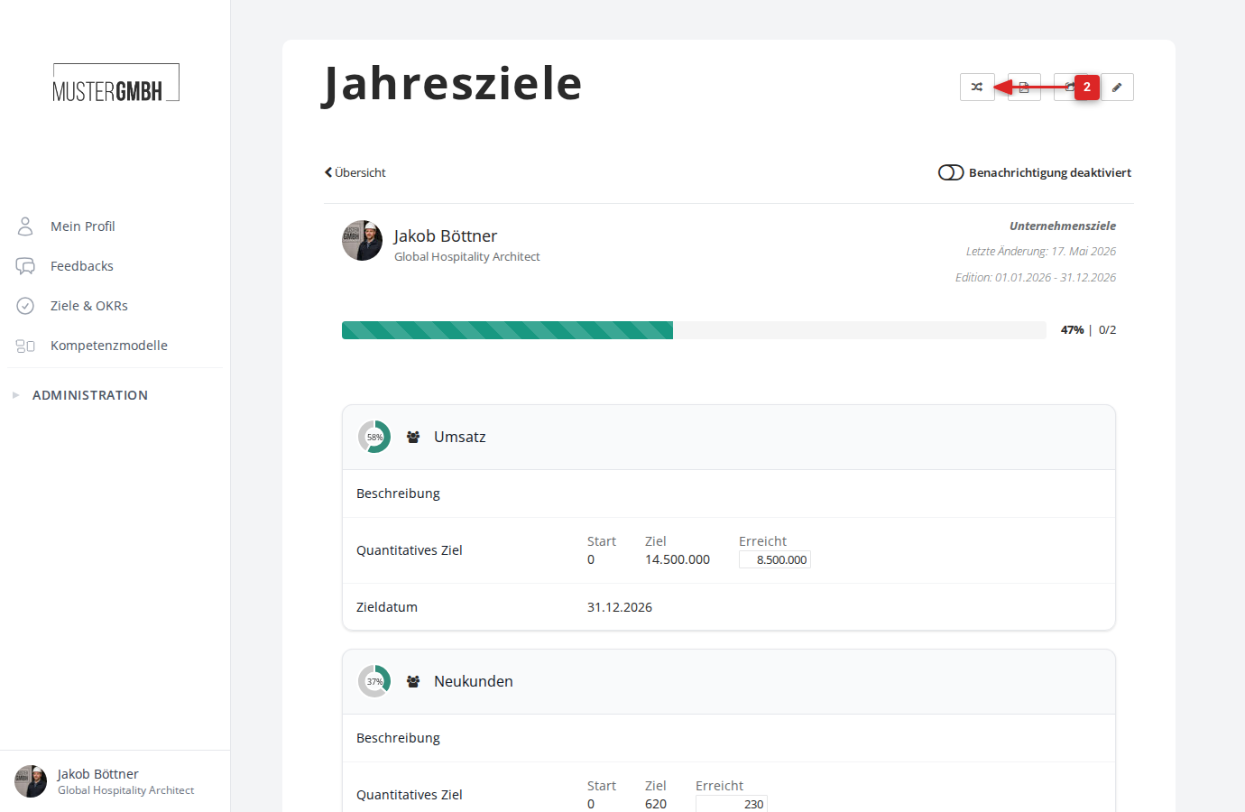Go back via the Übersicht link
Viewport: 1245px width, 812px height.
(x=355, y=172)
